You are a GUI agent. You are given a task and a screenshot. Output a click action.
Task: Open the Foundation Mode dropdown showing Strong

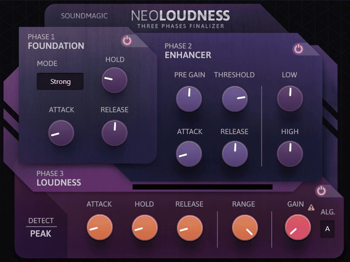click(60, 82)
